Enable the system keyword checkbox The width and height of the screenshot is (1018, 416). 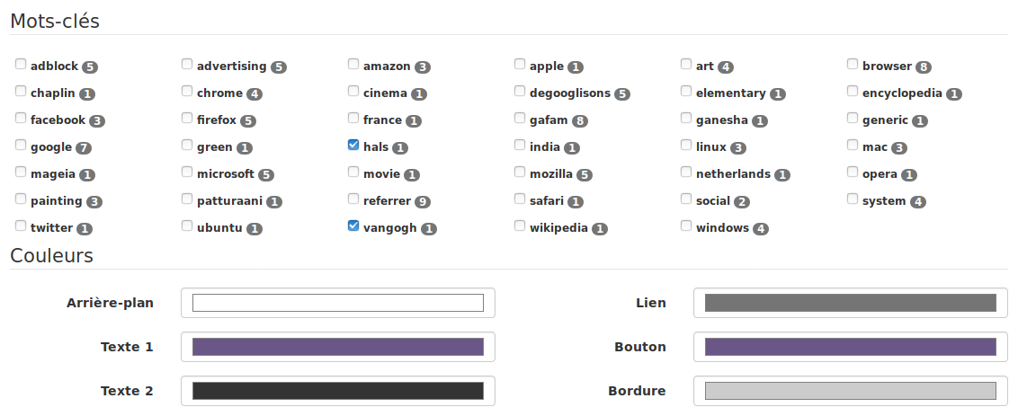[853, 199]
